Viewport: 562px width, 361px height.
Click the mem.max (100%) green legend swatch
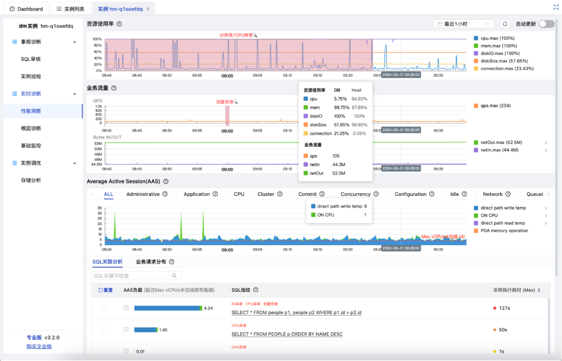click(x=476, y=45)
